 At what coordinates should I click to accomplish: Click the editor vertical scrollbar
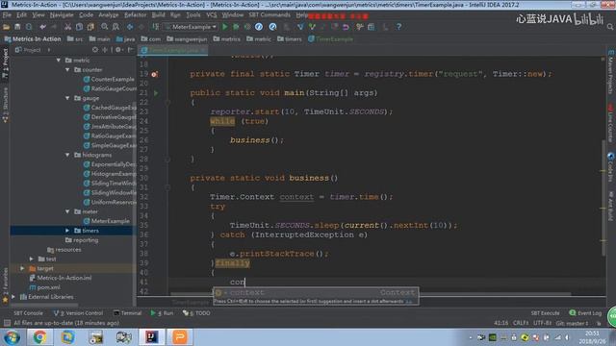(603, 198)
